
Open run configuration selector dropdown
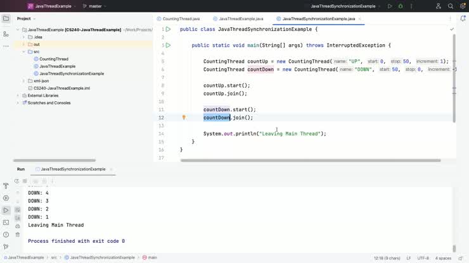tap(345, 6)
